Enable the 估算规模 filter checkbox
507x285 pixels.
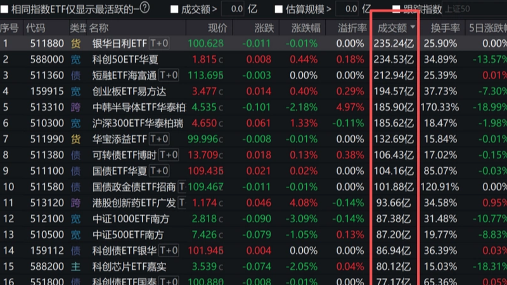278,9
